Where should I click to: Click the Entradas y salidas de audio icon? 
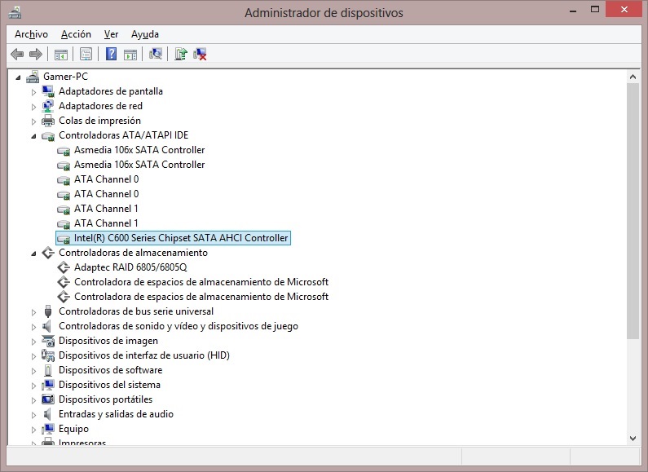click(47, 414)
